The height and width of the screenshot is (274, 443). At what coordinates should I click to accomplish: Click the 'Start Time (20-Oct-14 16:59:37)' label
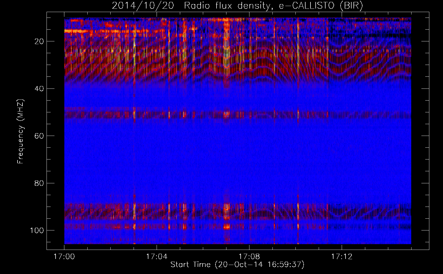pyautogui.click(x=237, y=265)
